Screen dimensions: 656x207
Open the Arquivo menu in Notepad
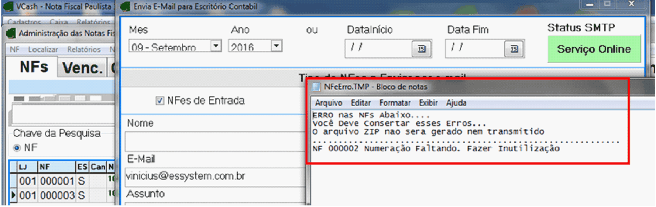click(329, 103)
